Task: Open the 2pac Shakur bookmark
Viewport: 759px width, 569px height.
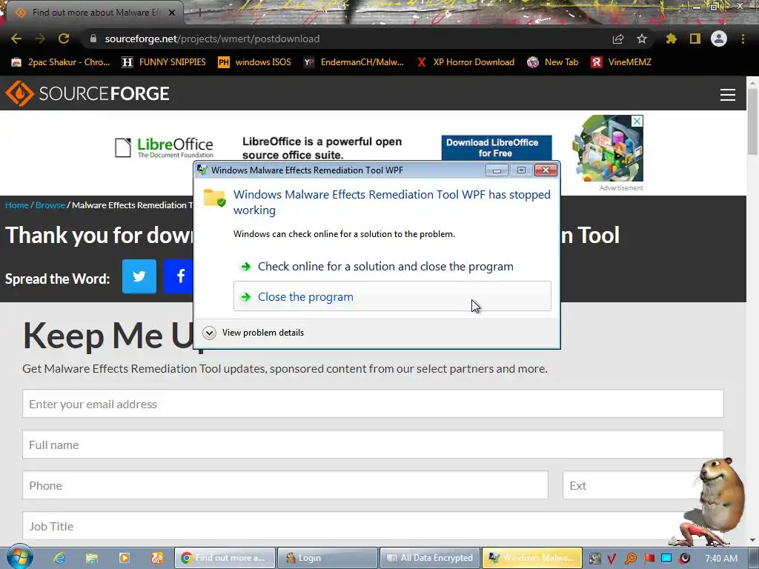Action: tap(61, 62)
